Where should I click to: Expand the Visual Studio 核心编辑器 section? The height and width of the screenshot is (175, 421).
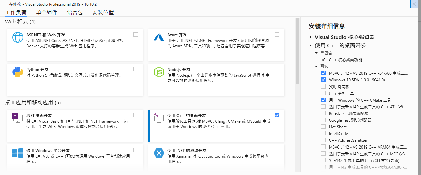point(311,37)
